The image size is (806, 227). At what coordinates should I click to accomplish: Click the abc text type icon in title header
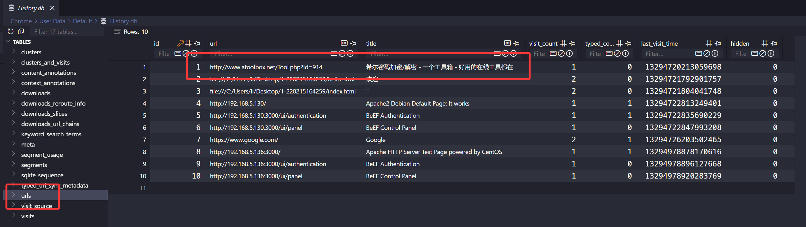(x=507, y=43)
